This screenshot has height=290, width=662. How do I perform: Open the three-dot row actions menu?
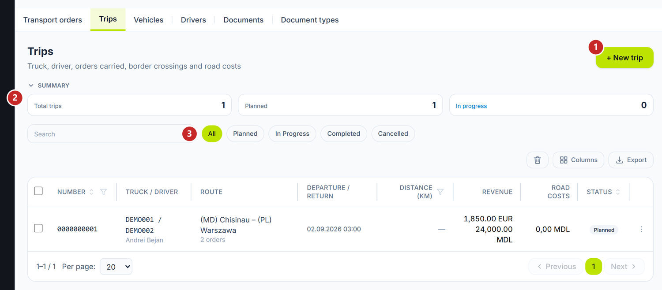(641, 229)
